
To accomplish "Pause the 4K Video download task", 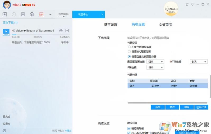I will point(67,31).
